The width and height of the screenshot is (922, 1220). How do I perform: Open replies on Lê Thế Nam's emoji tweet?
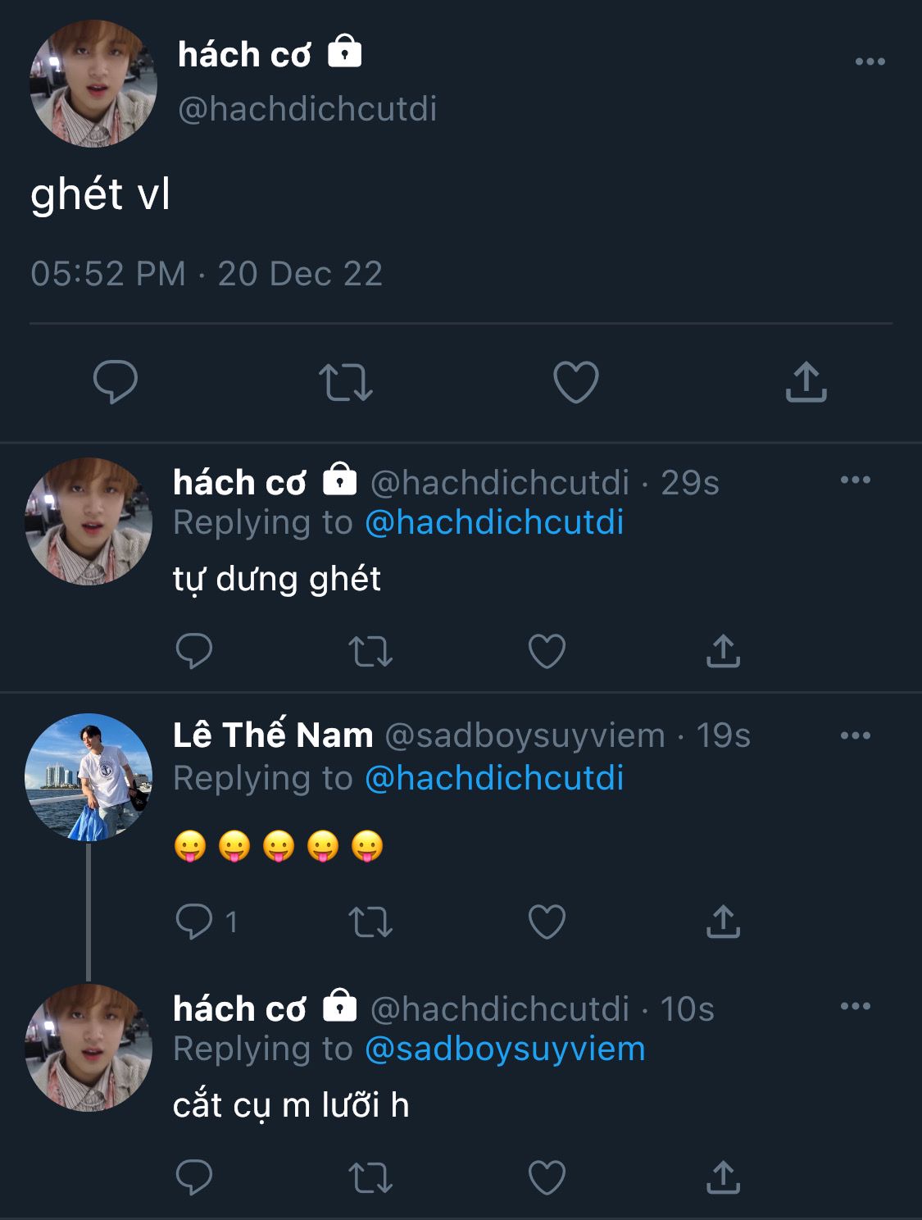point(194,922)
